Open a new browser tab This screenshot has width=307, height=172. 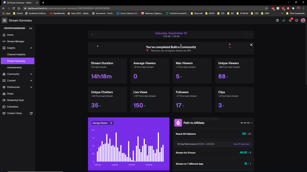[43, 3]
